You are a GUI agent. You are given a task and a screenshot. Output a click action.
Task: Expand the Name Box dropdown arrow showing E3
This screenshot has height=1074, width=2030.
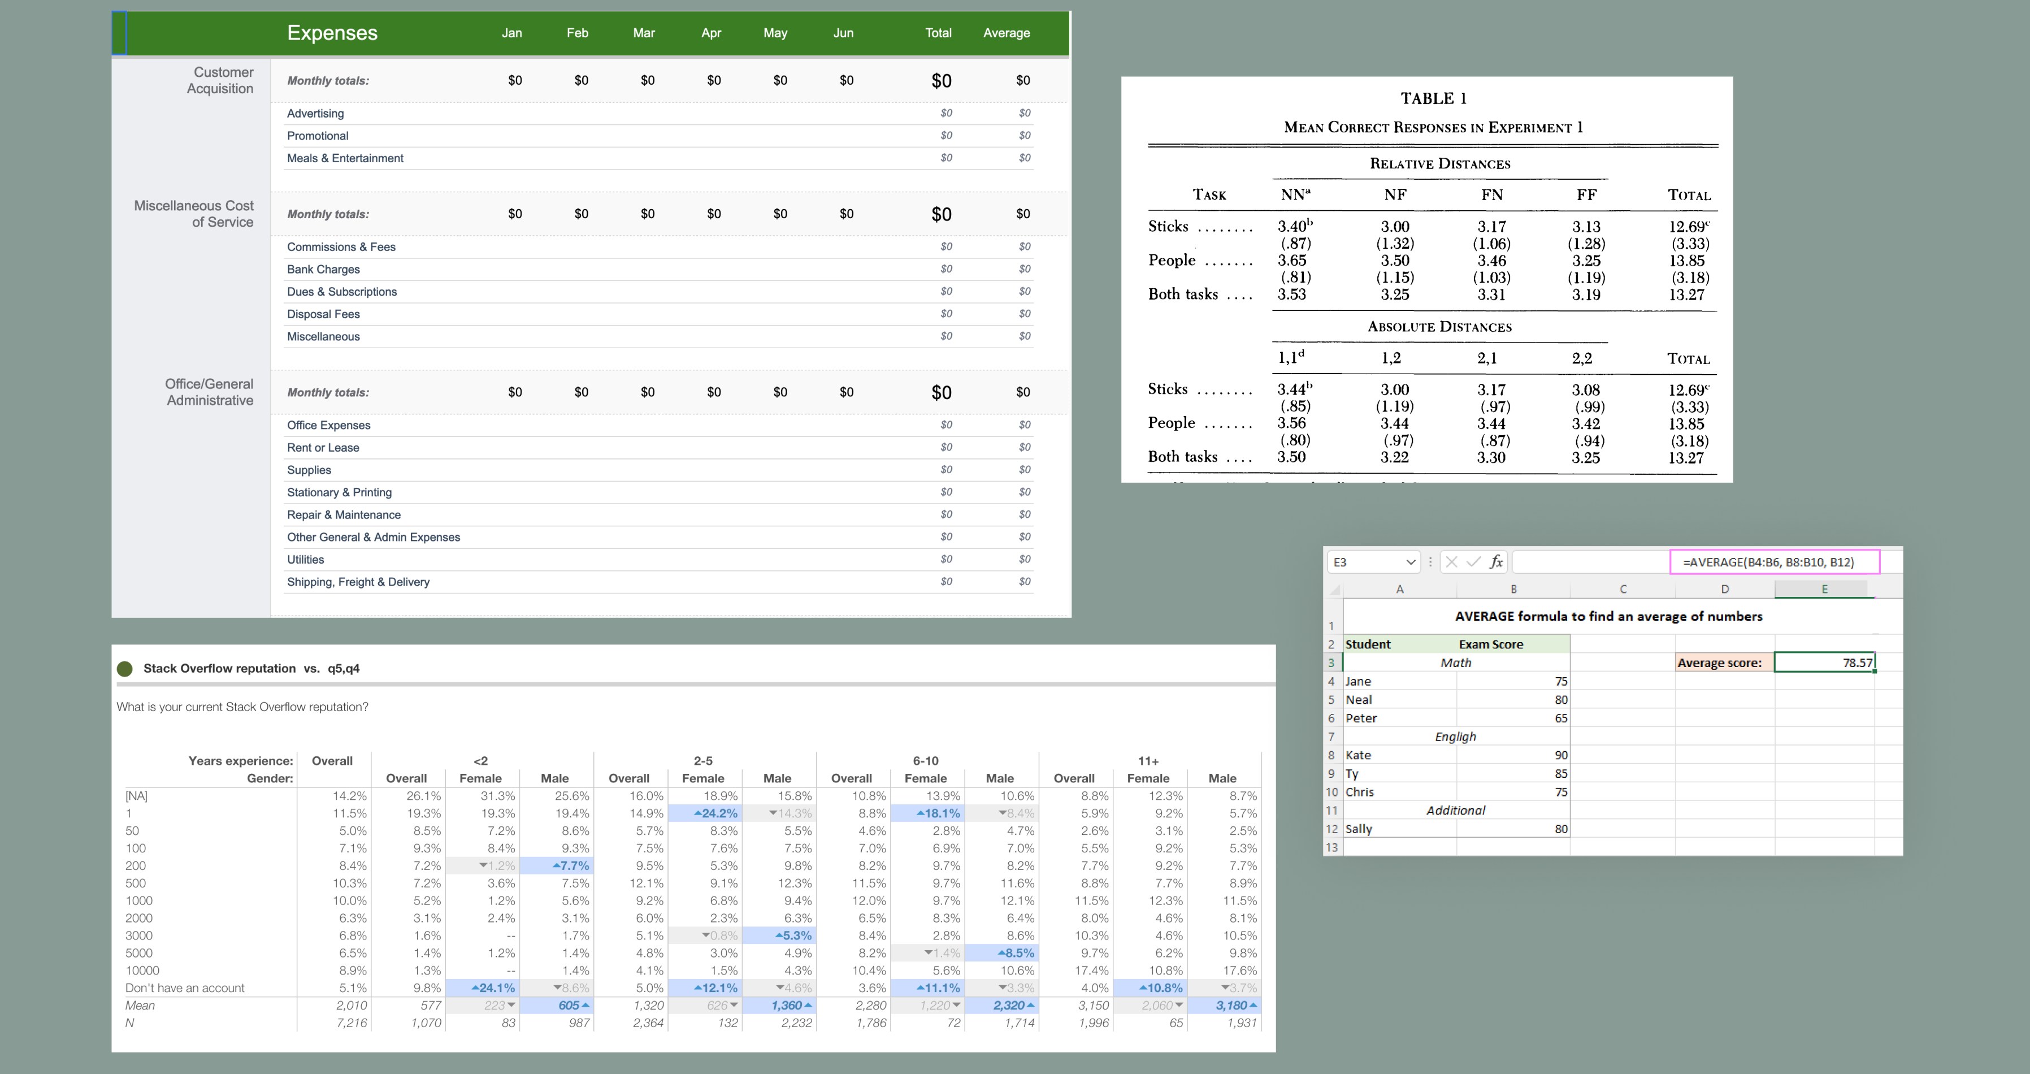click(x=1411, y=562)
